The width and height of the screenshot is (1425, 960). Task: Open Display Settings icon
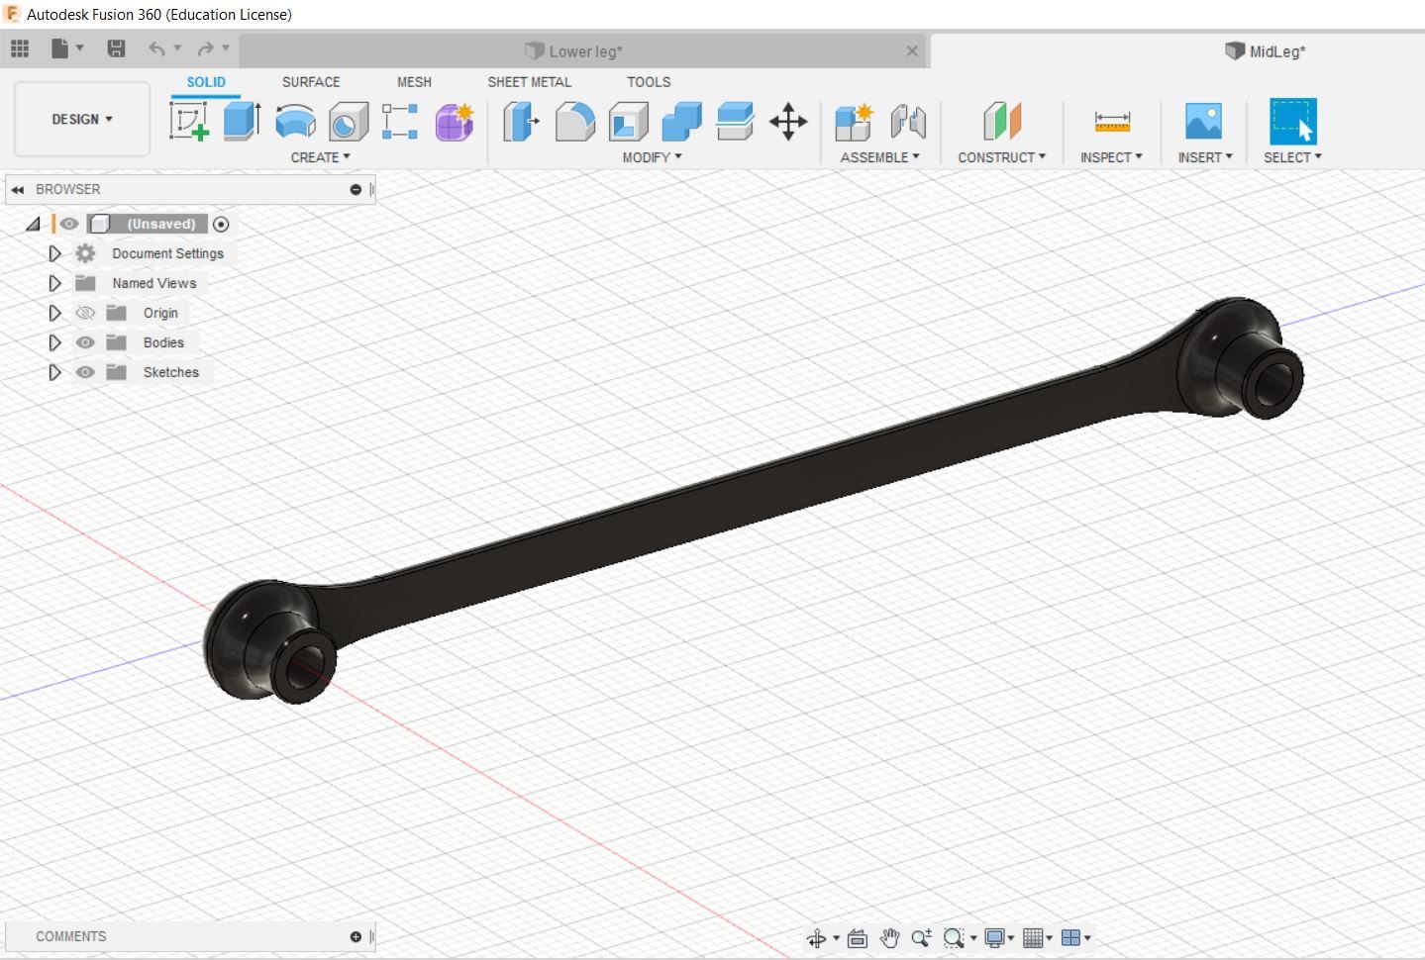pyautogui.click(x=994, y=938)
